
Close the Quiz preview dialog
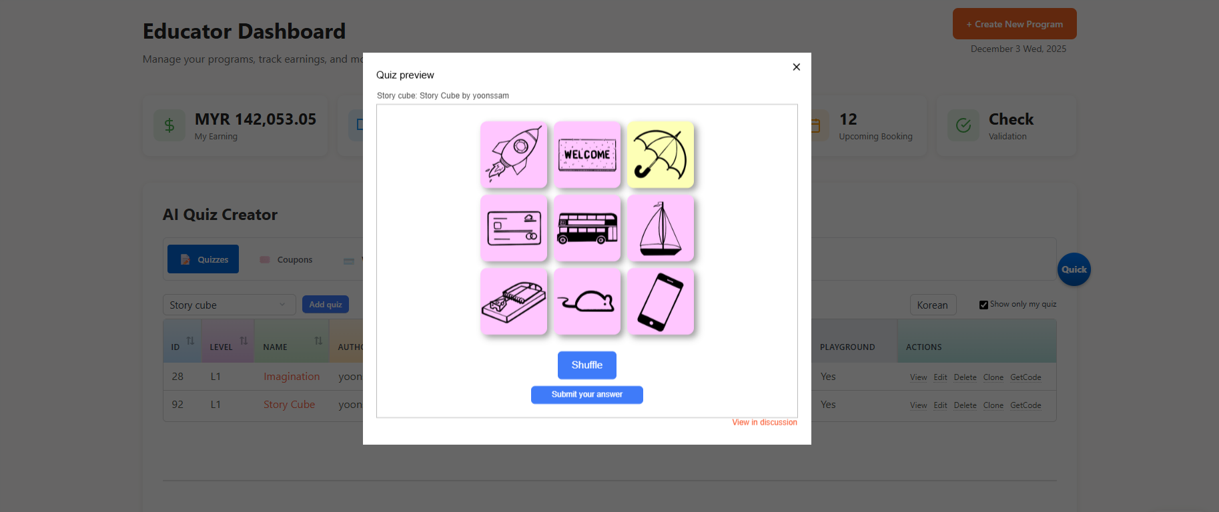tap(796, 67)
